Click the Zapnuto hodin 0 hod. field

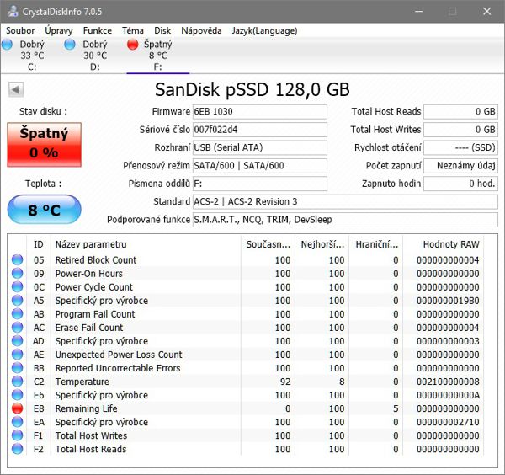pos(460,184)
